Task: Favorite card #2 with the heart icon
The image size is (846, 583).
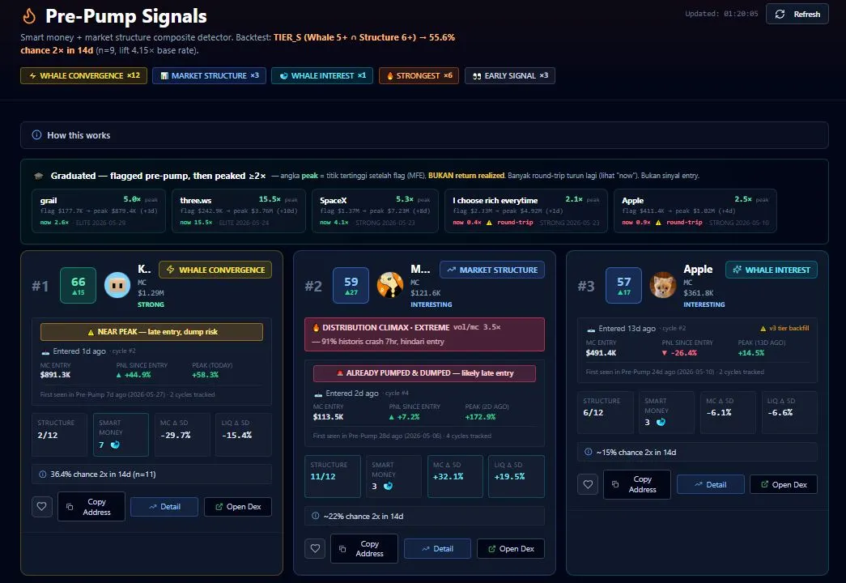Action: click(315, 548)
